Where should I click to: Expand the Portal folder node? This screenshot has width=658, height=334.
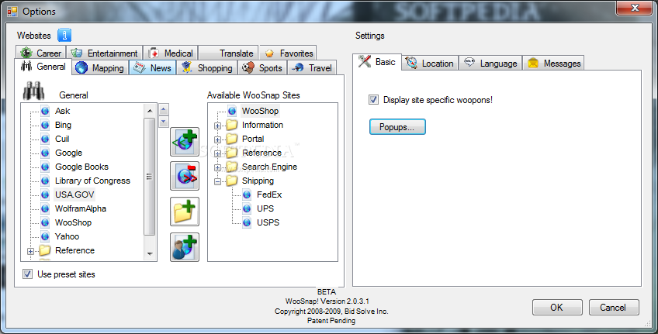pyautogui.click(x=217, y=139)
